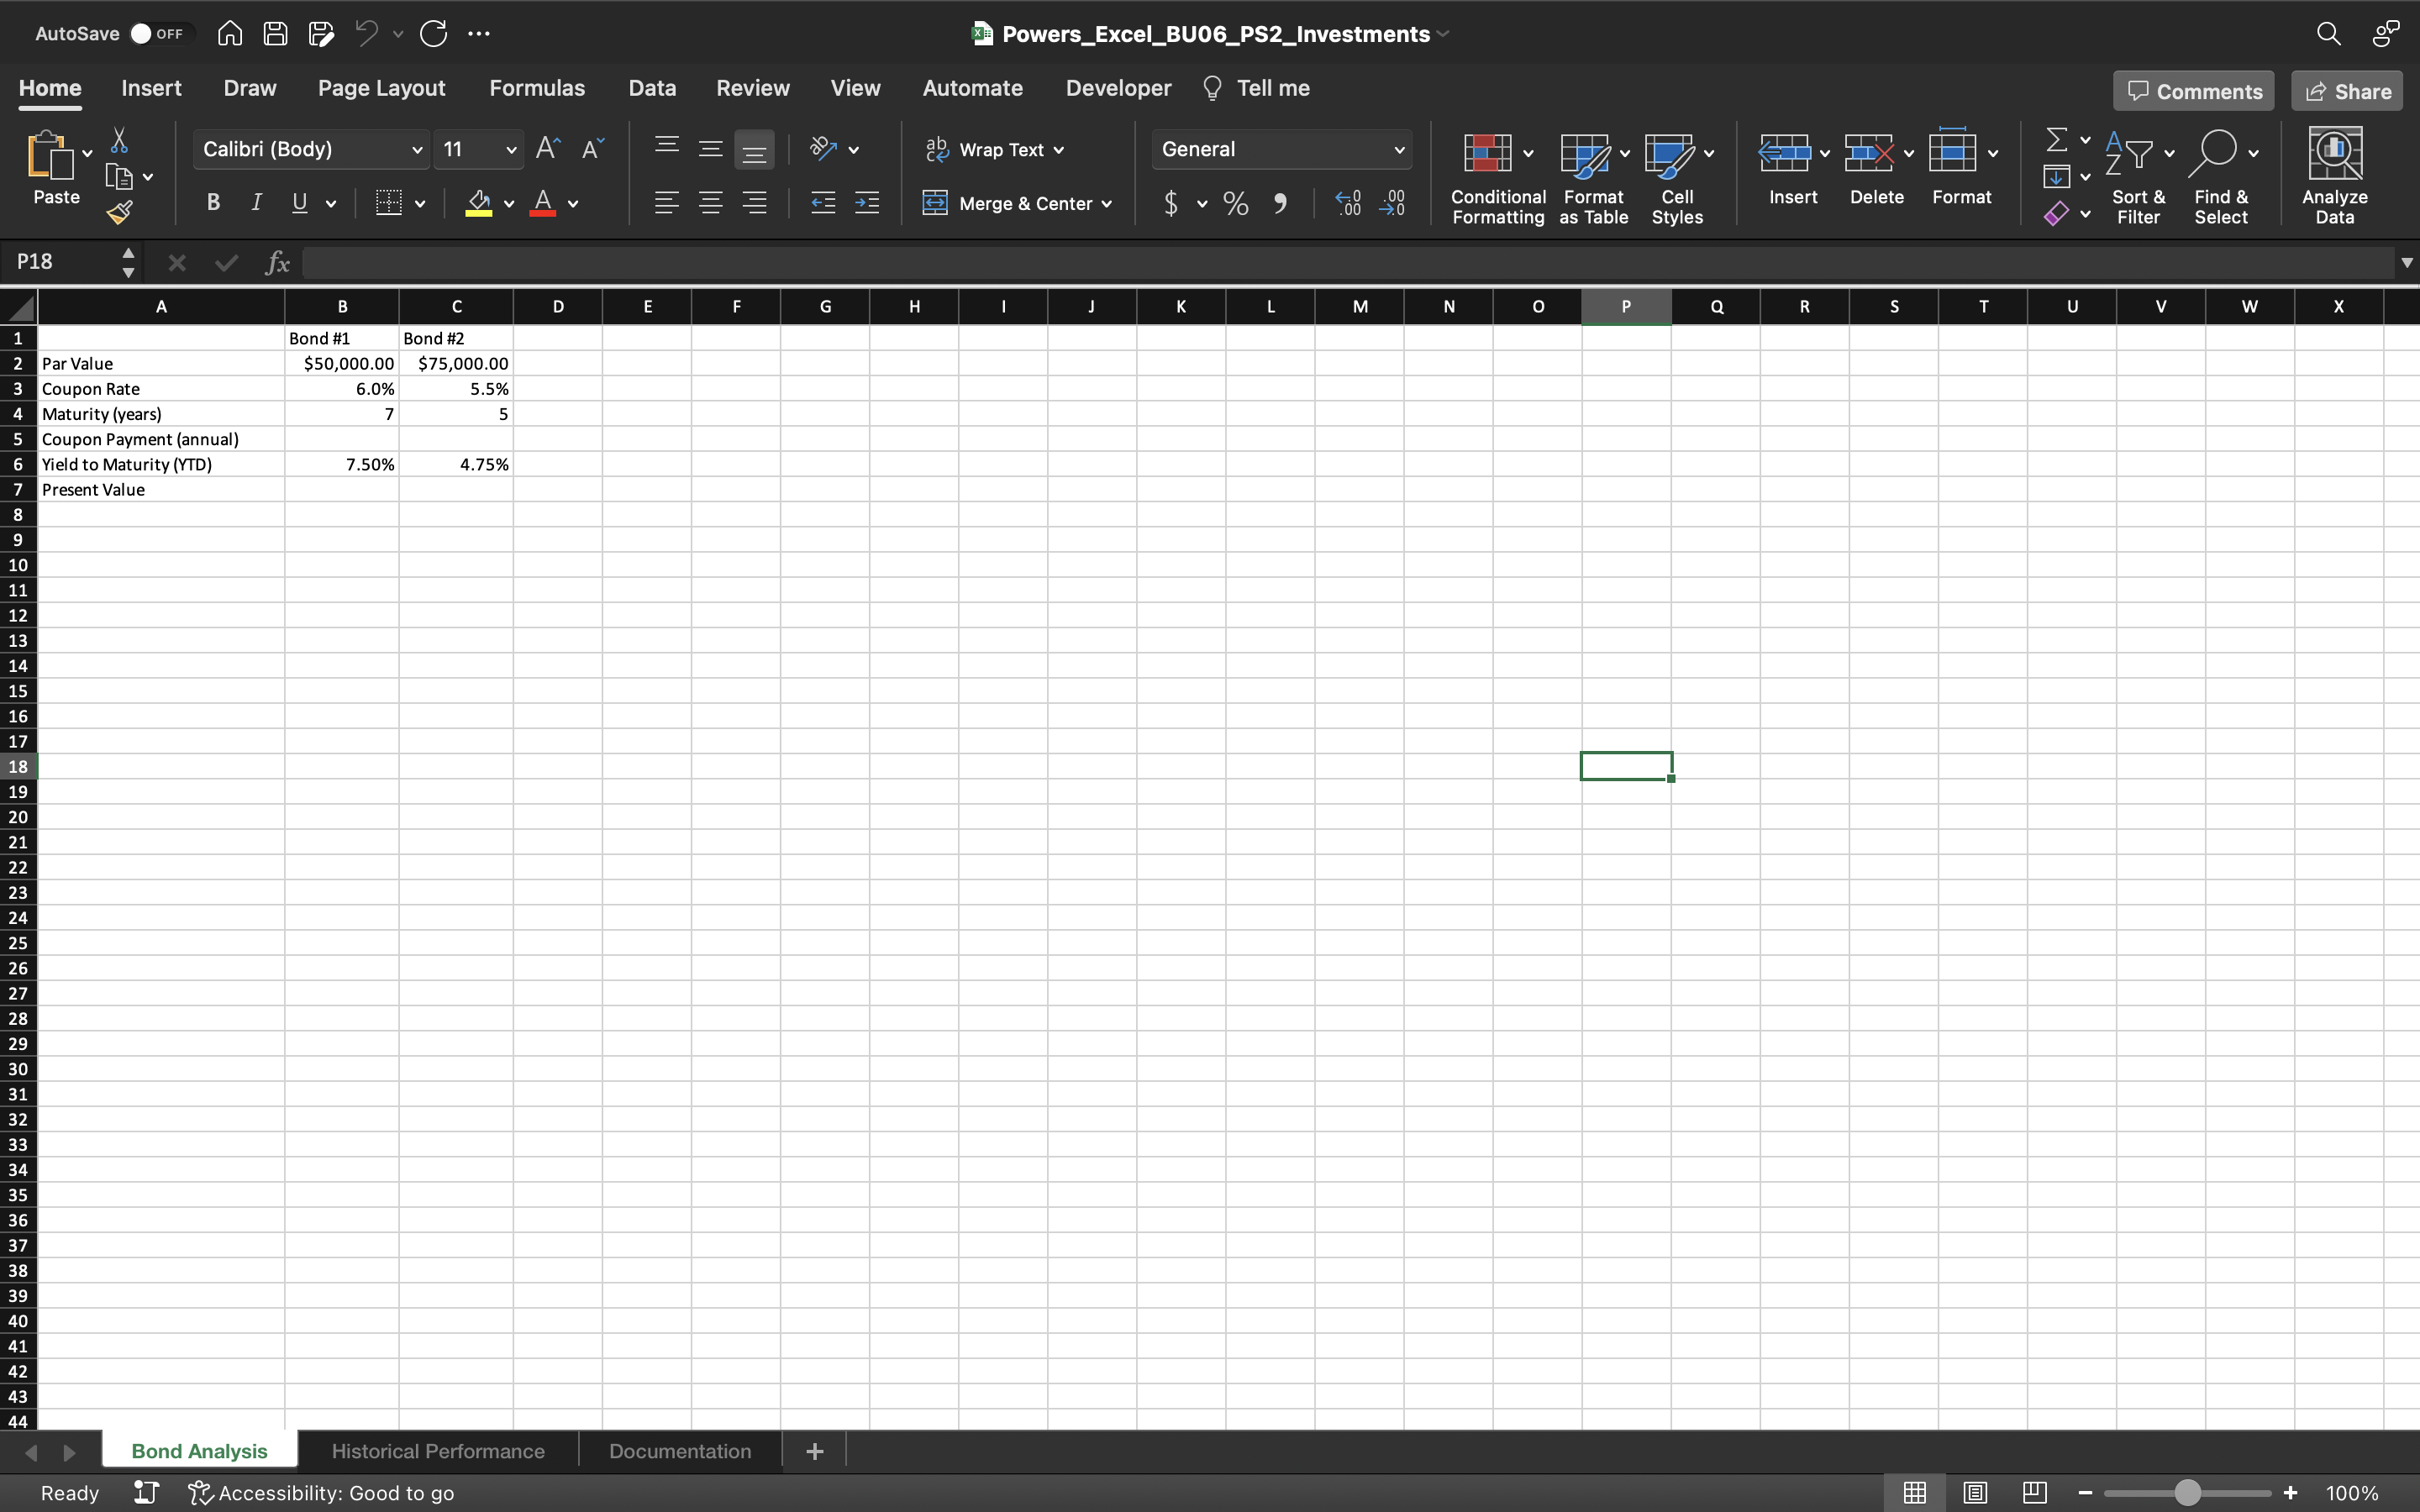Screen dimensions: 2420x1512
Task: Click the Increase Indent icon
Action: [x=867, y=204]
